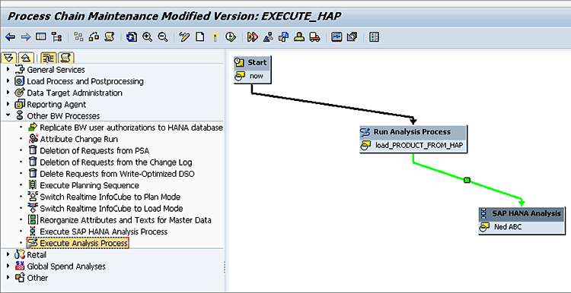
Task: Click the blue squares copy chain icon
Action: click(283, 36)
